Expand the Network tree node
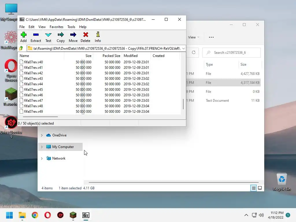The width and height of the screenshot is (296, 222). (42, 158)
